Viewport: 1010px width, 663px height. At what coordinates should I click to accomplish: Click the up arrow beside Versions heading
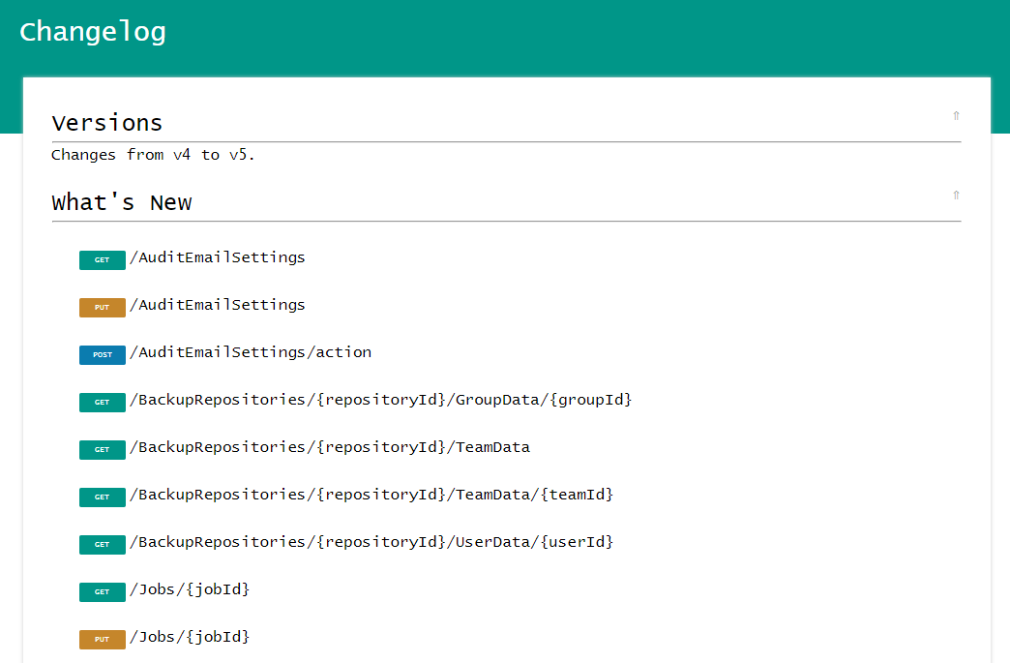pos(956,116)
